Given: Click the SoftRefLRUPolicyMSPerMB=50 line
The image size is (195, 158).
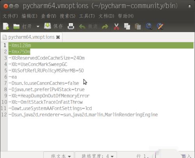Looking at the screenshot, I should point(46,70).
